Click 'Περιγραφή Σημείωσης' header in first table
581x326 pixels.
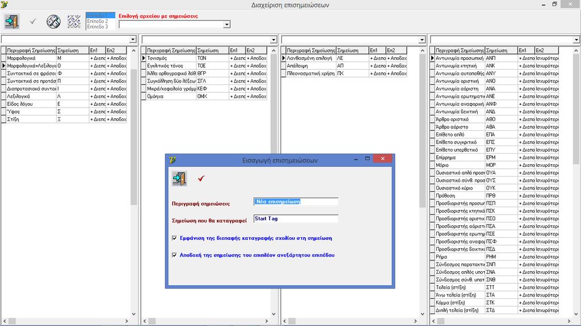click(x=31, y=50)
